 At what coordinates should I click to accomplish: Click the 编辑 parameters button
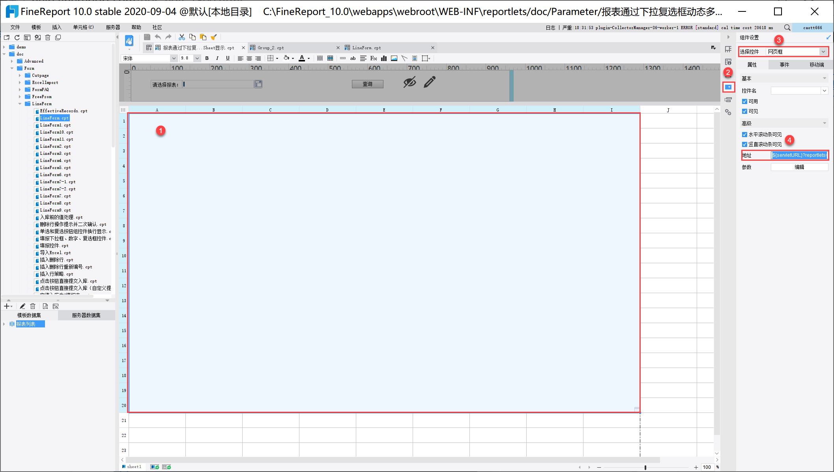click(x=799, y=167)
